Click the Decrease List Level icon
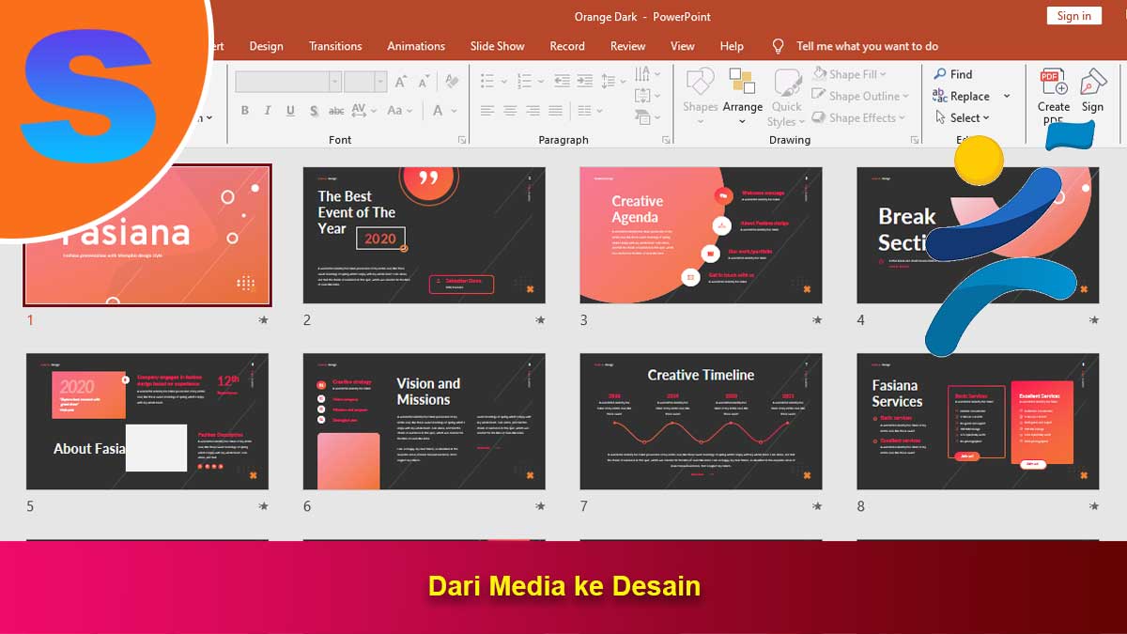1127x634 pixels. click(562, 81)
